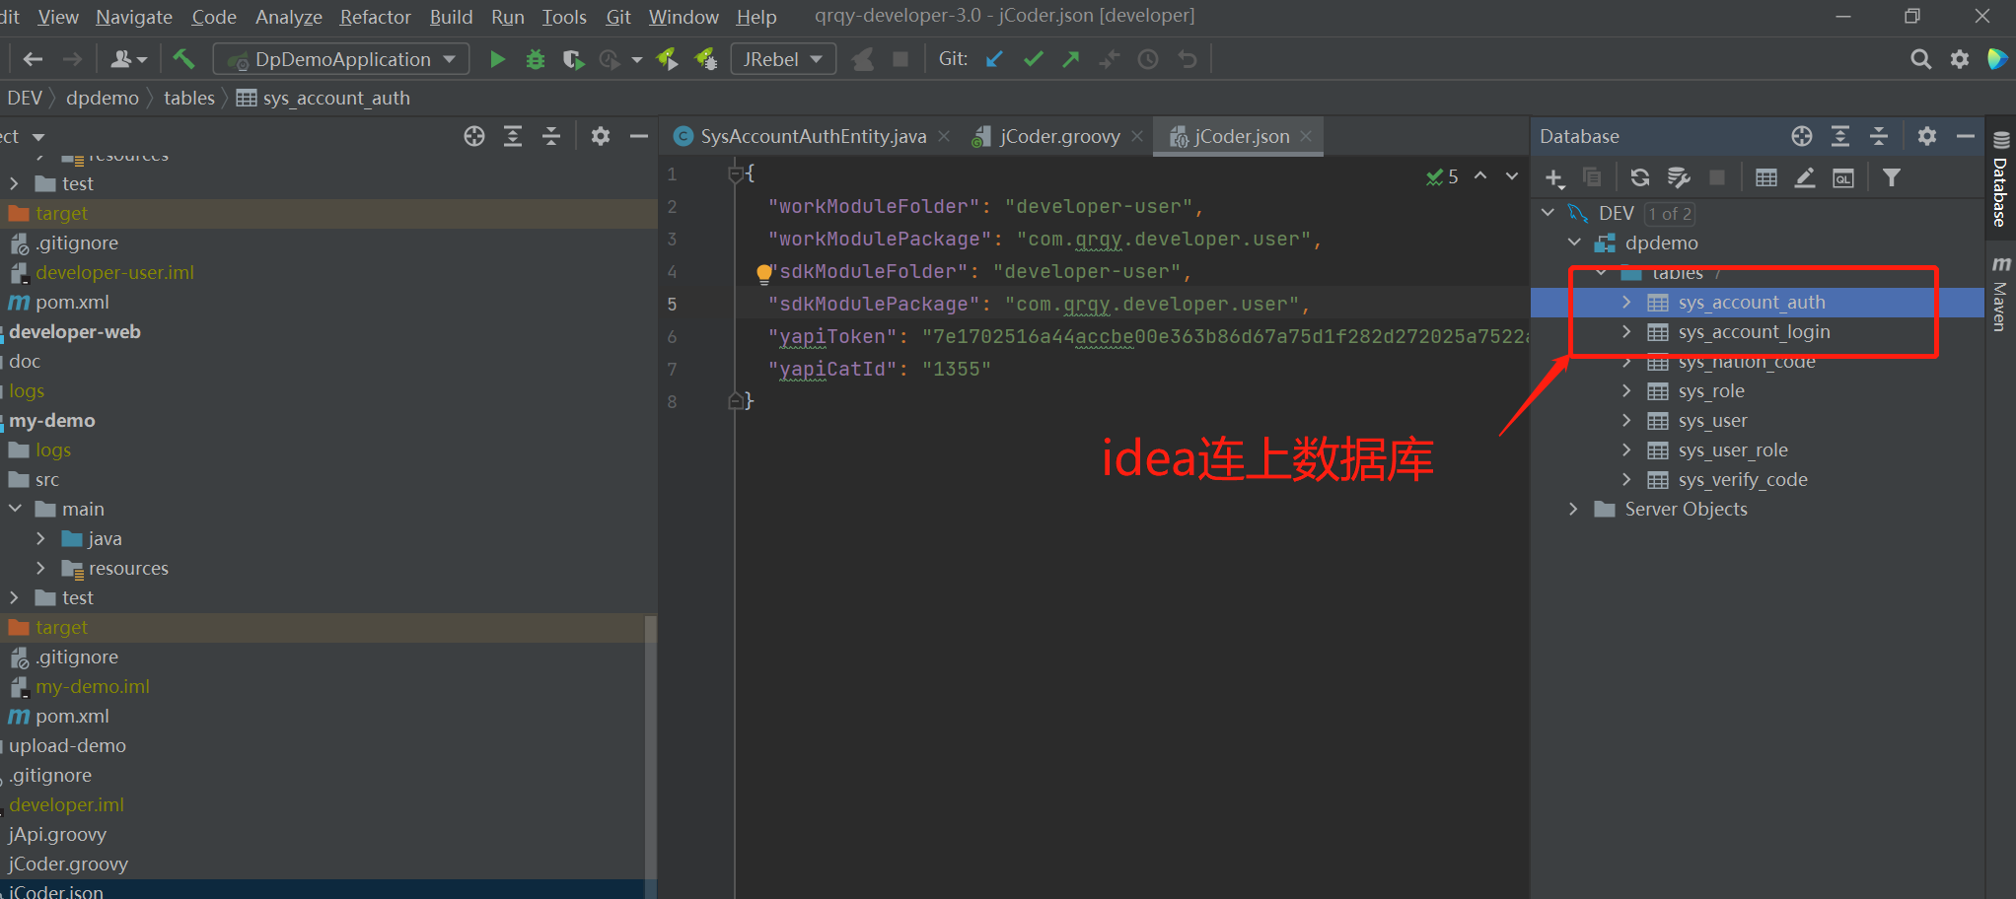
Task: Add new data source plus icon
Action: click(1554, 178)
